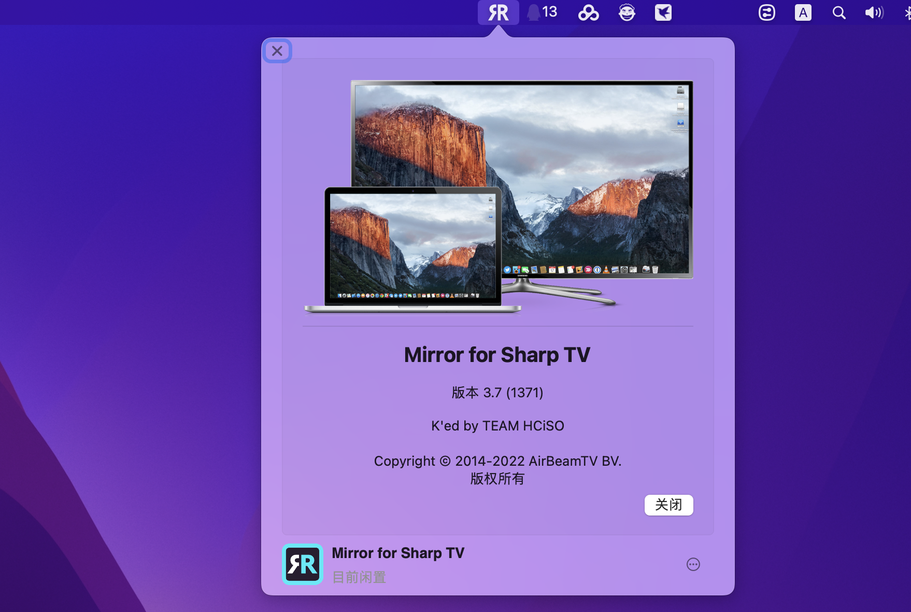Click the white bird menu bar icon

click(x=663, y=12)
